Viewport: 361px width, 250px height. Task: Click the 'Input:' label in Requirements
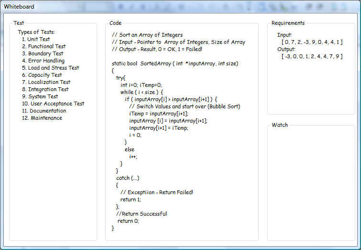[x=284, y=35]
